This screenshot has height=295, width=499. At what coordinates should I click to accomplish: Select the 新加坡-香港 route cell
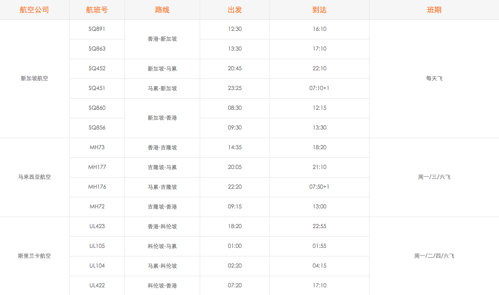click(x=163, y=117)
